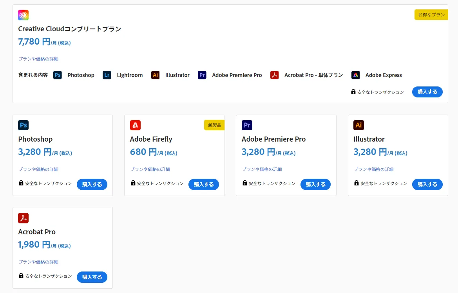The image size is (458, 293).
Task: Click the 1,980 円 Acrobat Pro price
Action: click(34, 244)
